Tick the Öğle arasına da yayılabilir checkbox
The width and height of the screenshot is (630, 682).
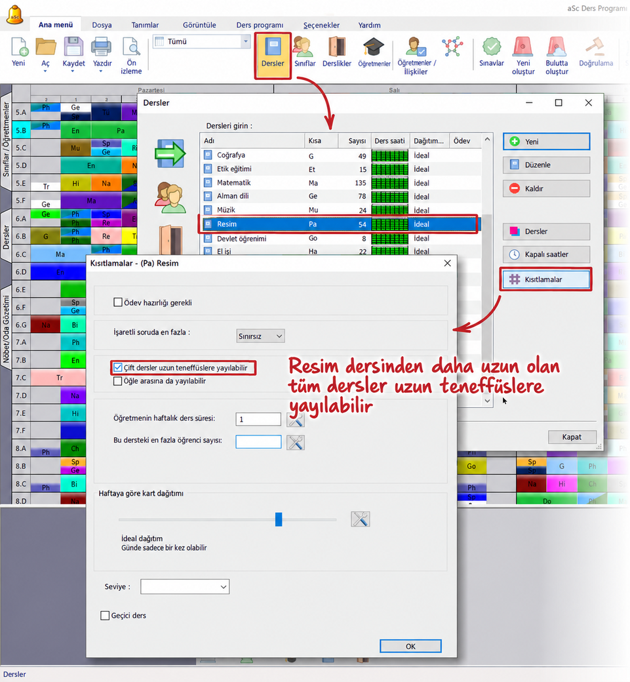pyautogui.click(x=118, y=381)
